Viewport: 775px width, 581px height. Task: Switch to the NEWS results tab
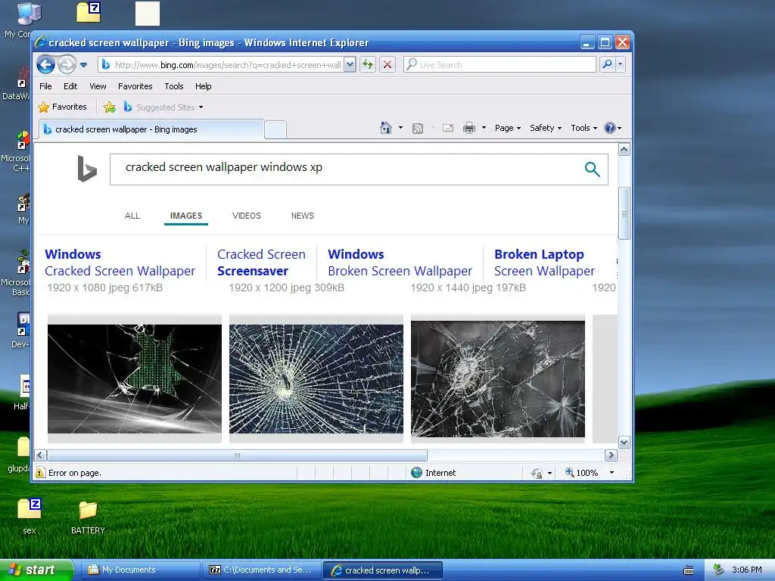303,216
